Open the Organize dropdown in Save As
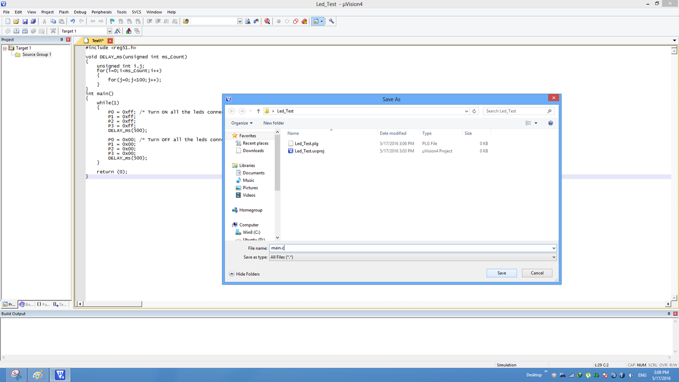 pos(242,123)
